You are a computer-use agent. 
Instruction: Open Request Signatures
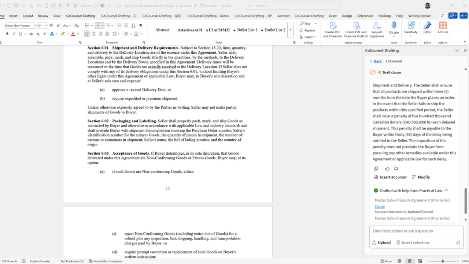(x=377, y=30)
